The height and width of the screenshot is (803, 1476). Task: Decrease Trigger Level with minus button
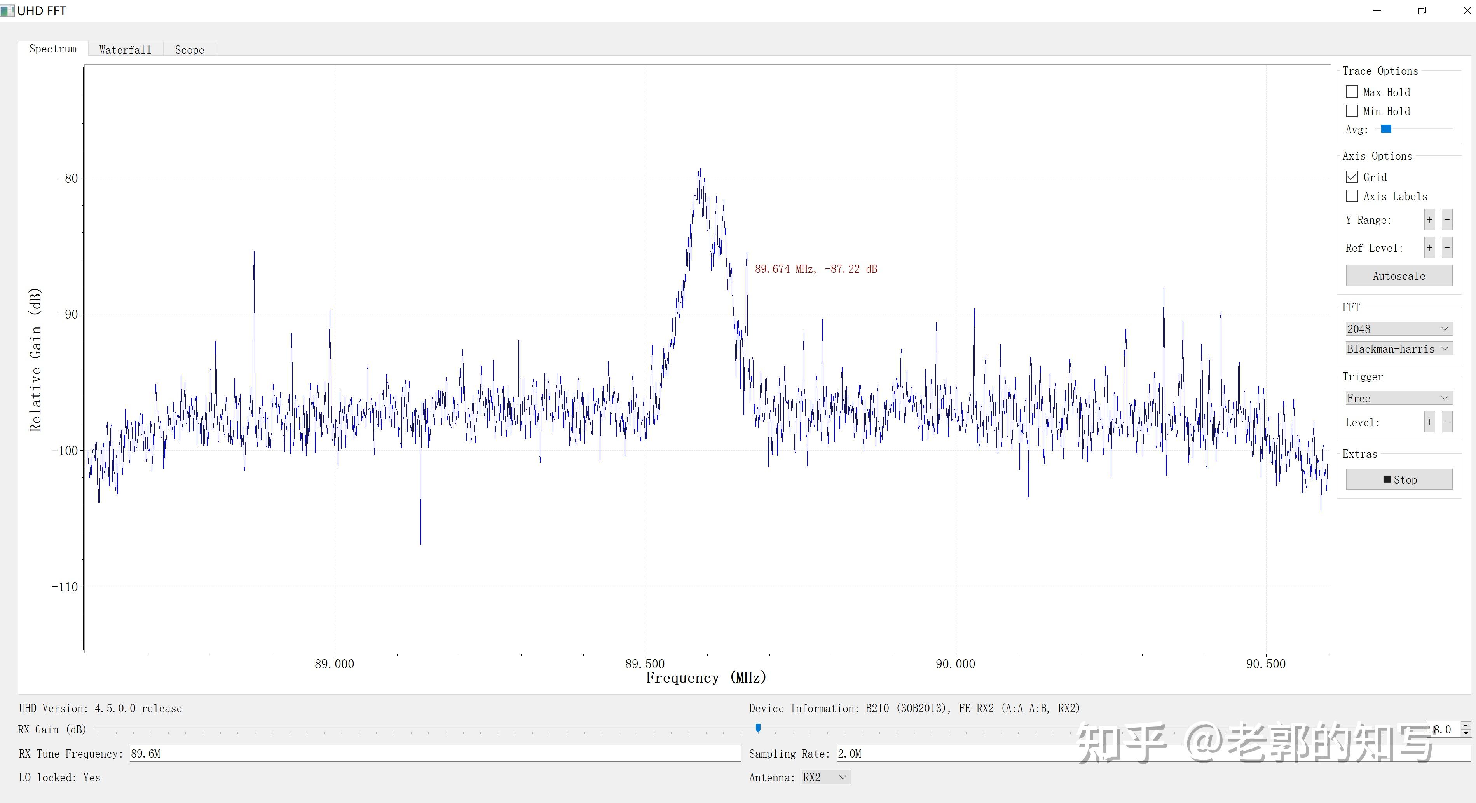coord(1447,423)
